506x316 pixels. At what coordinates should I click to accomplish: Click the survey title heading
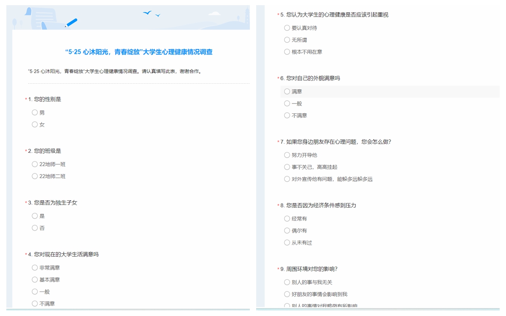(139, 52)
